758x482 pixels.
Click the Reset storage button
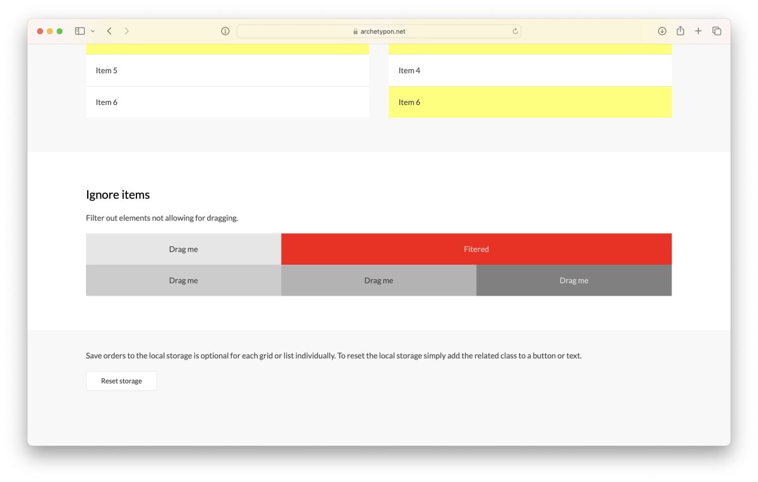coord(121,380)
